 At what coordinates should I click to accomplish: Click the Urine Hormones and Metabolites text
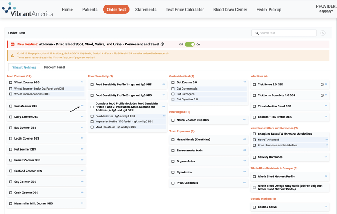tap(278, 145)
